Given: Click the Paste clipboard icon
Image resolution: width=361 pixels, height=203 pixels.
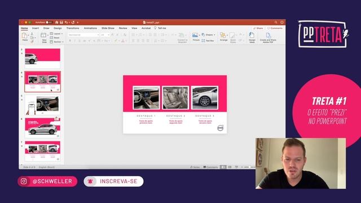Looking at the screenshot, I should click(24, 36).
